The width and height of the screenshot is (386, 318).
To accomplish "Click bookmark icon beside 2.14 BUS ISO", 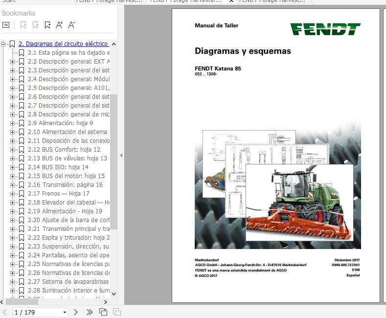I will (x=22, y=167).
